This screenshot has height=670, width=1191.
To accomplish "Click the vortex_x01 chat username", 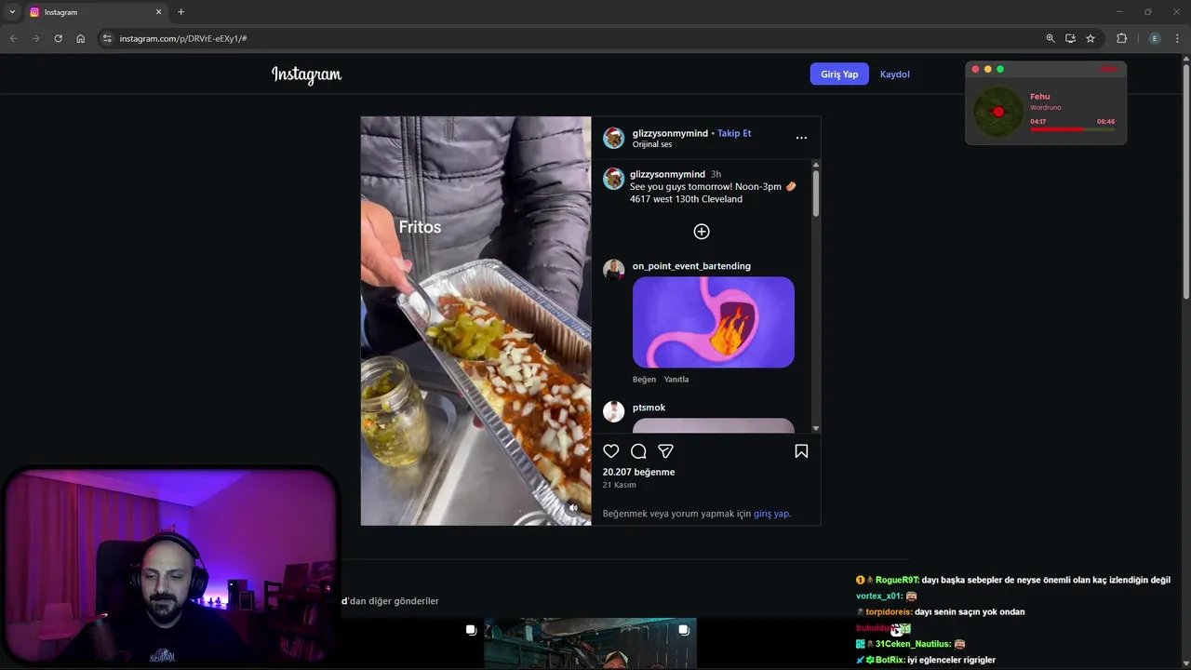I will 879,596.
